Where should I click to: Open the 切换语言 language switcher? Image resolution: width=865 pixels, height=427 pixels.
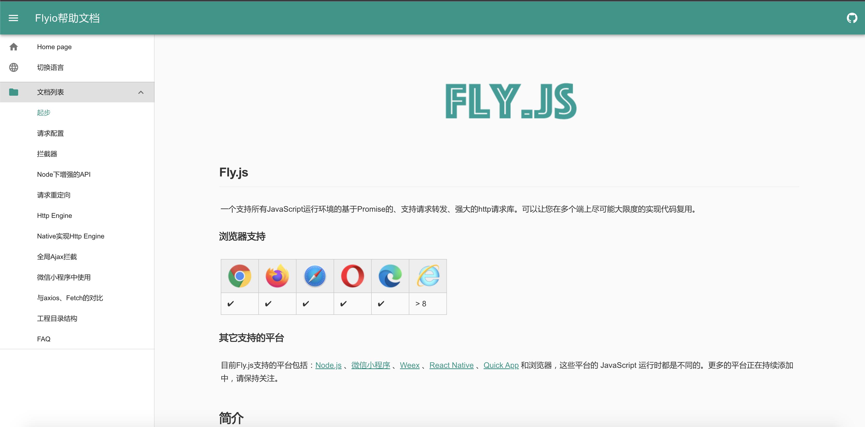coord(50,67)
